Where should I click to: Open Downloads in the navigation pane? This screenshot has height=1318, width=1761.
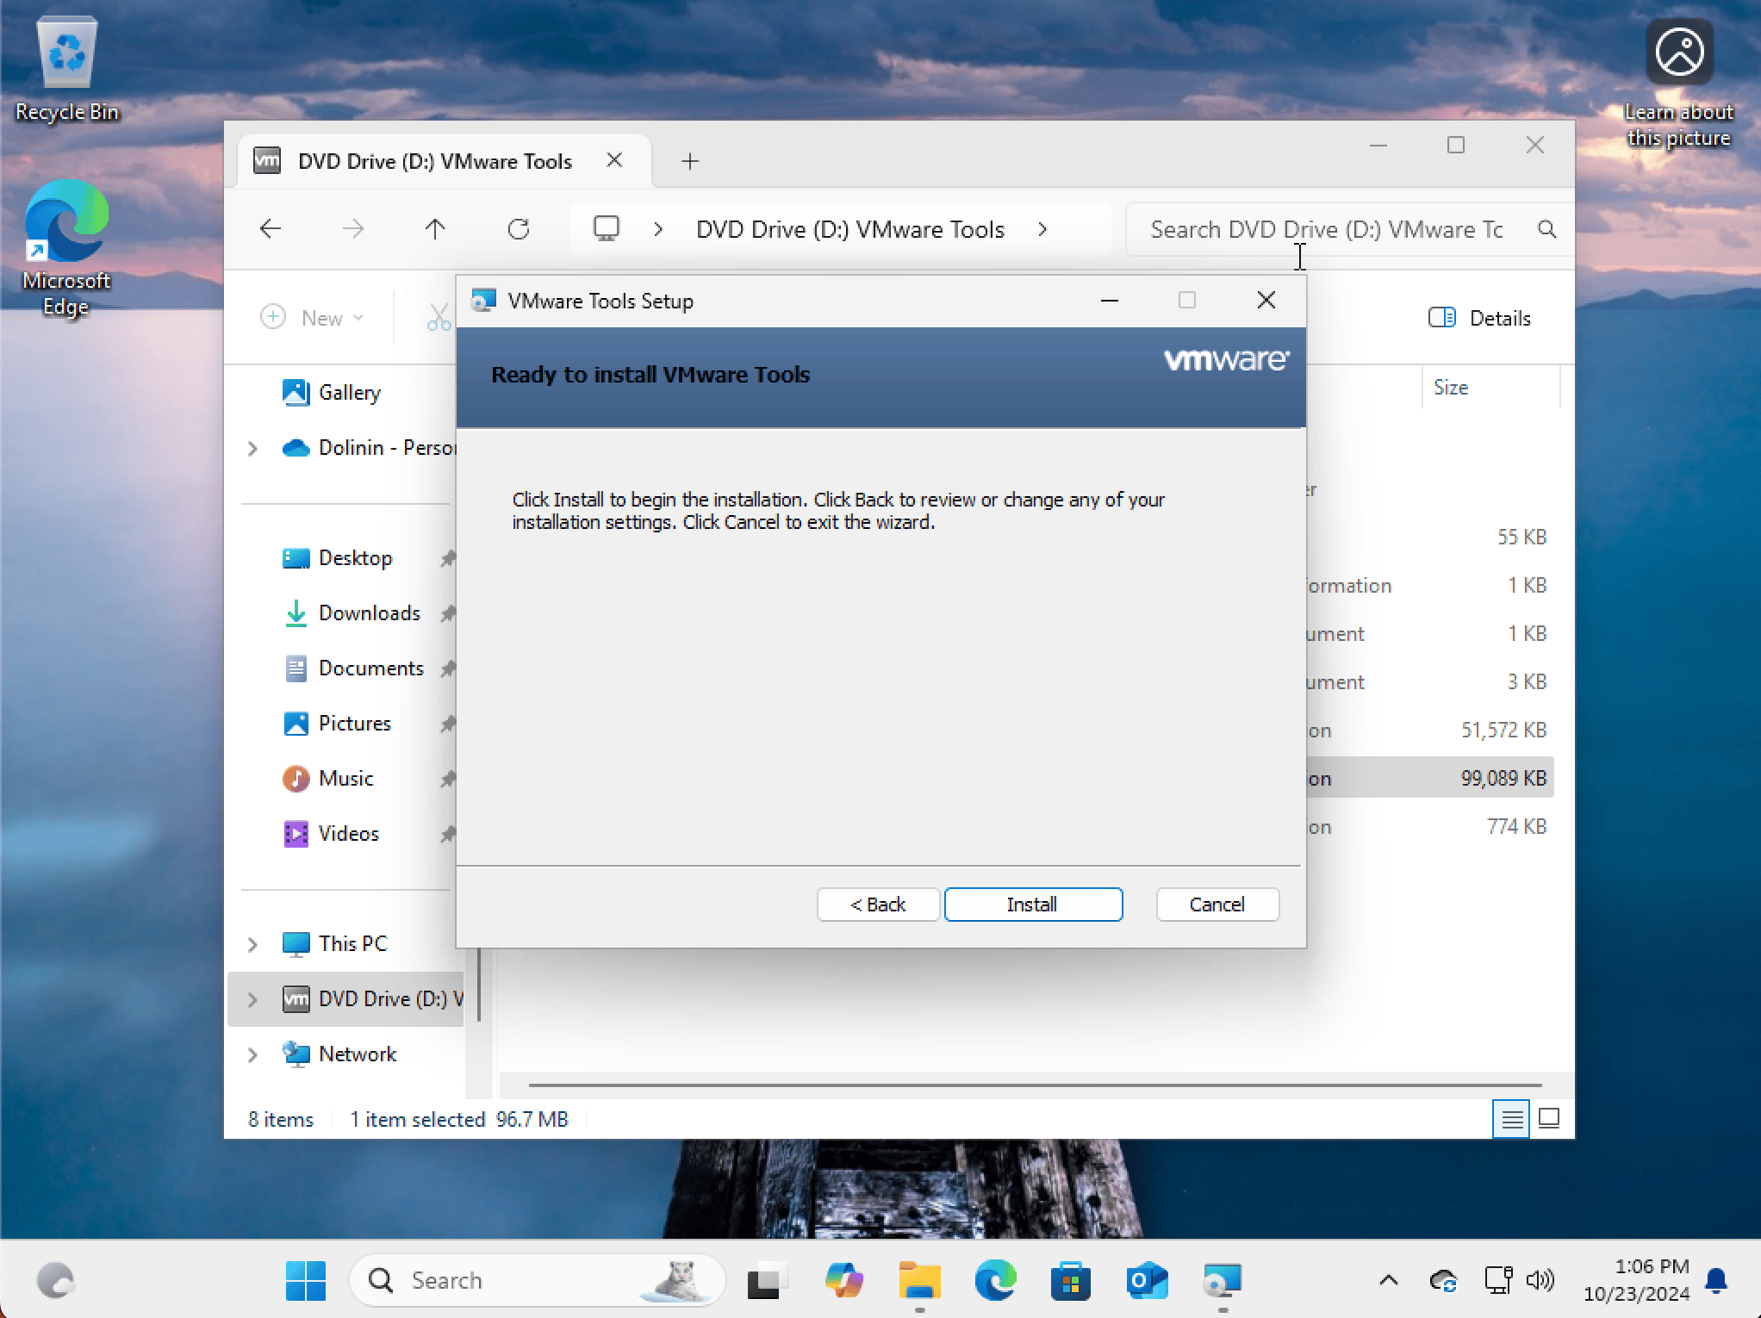[369, 613]
